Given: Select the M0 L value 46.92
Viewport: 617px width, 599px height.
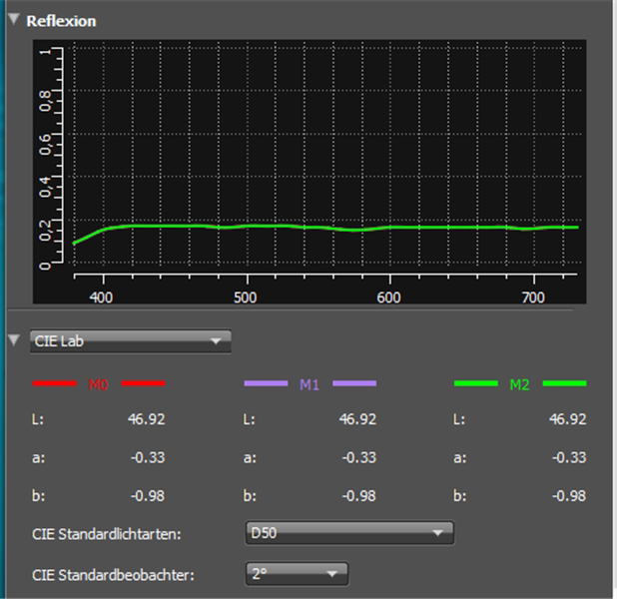Looking at the screenshot, I should tap(146, 420).
